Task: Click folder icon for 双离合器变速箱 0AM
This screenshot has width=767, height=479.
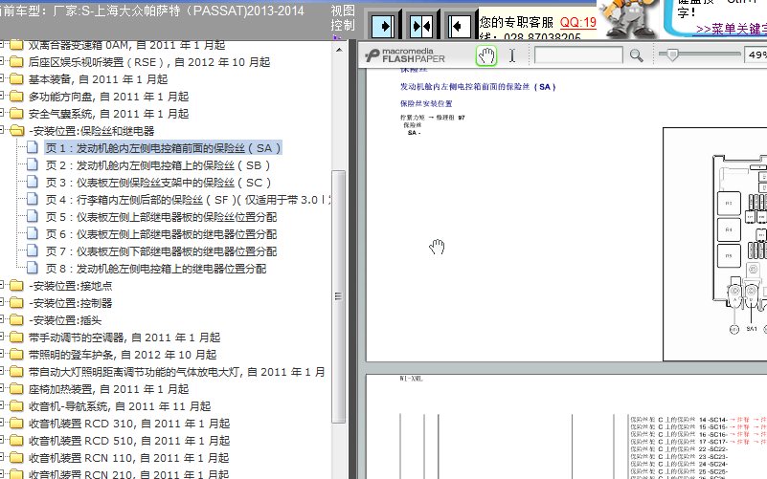Action: [16, 45]
